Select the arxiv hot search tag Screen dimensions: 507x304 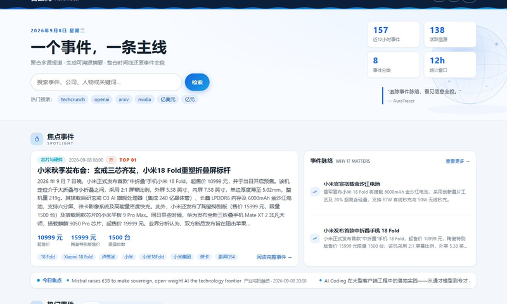[124, 99]
